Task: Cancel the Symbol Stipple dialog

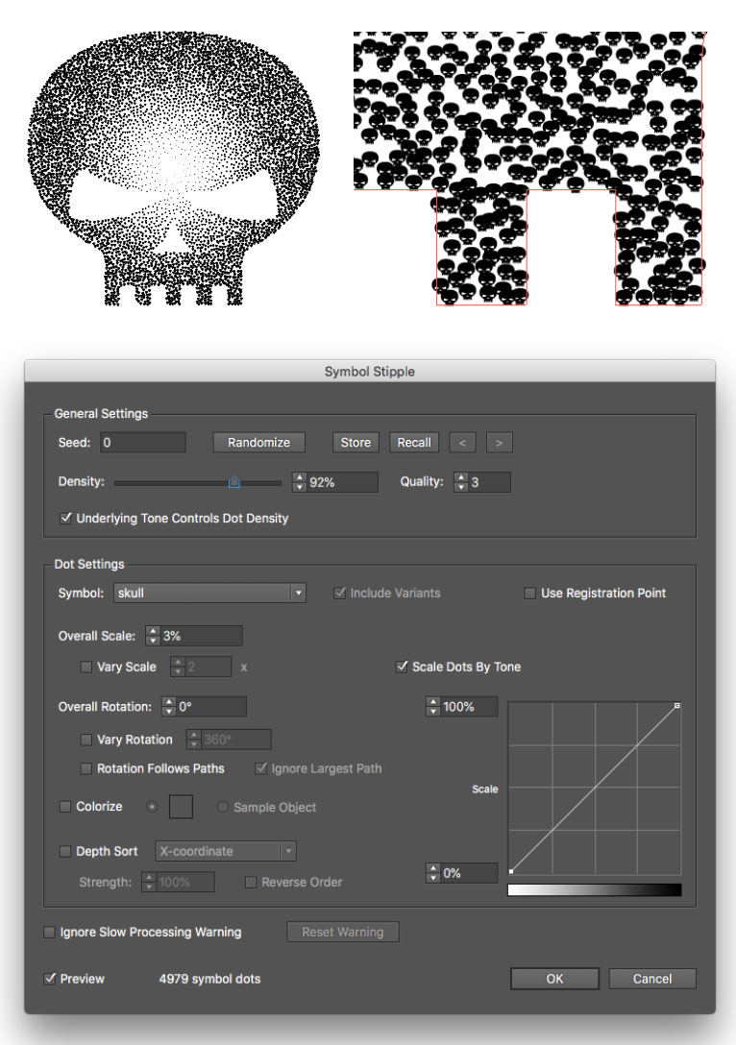Action: (652, 979)
